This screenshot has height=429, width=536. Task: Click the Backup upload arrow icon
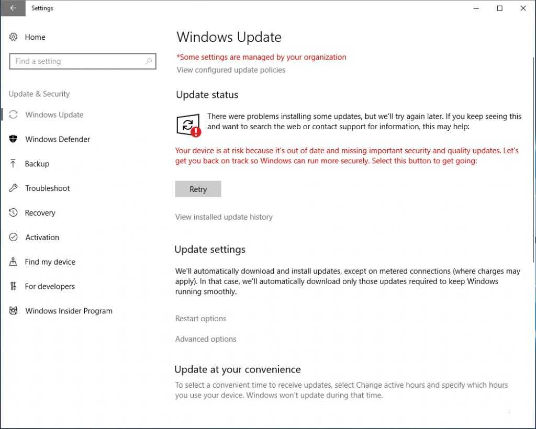(14, 164)
